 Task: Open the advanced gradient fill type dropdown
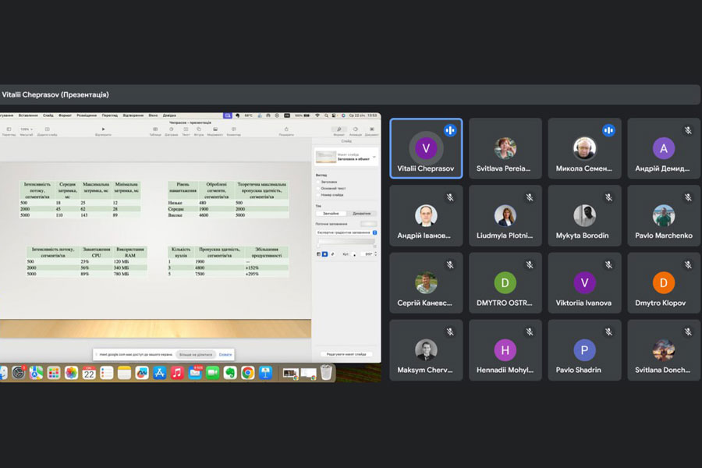coord(346,232)
